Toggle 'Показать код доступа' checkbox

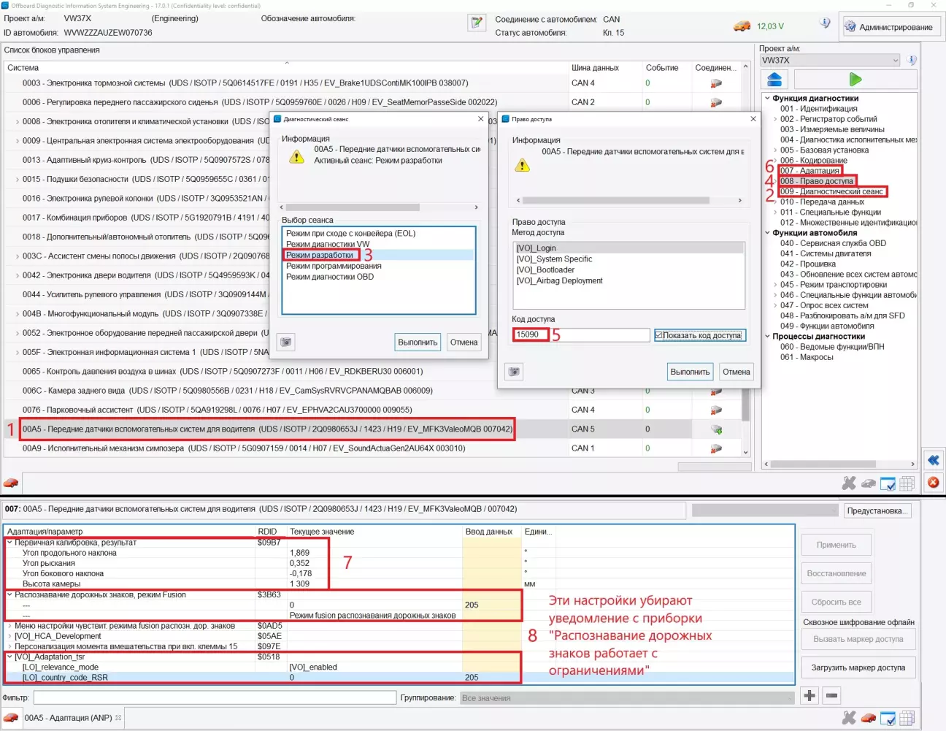[x=658, y=335]
